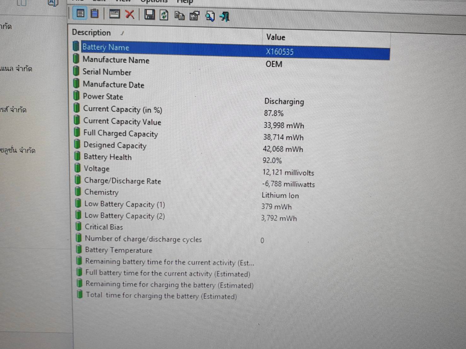The height and width of the screenshot is (349, 466).
Task: Select the Battery Name row
Action: point(106,47)
